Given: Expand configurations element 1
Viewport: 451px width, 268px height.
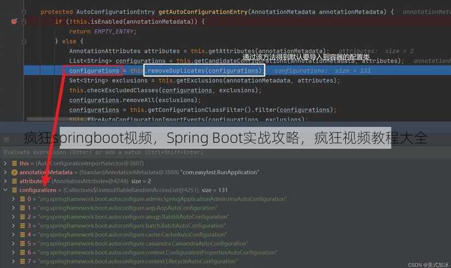Looking at the screenshot, I should point(13,208).
